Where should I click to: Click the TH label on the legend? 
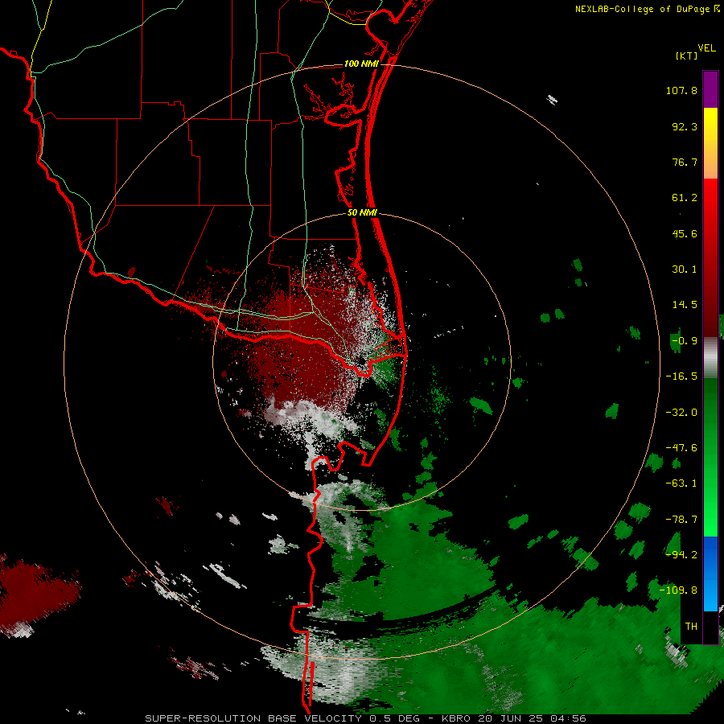click(x=691, y=627)
